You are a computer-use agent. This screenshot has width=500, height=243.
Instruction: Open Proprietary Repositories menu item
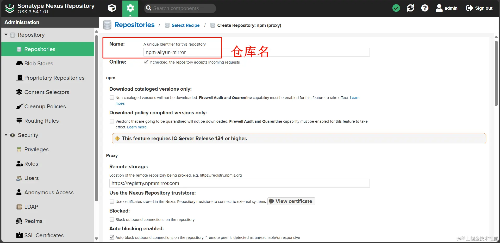click(x=48, y=78)
